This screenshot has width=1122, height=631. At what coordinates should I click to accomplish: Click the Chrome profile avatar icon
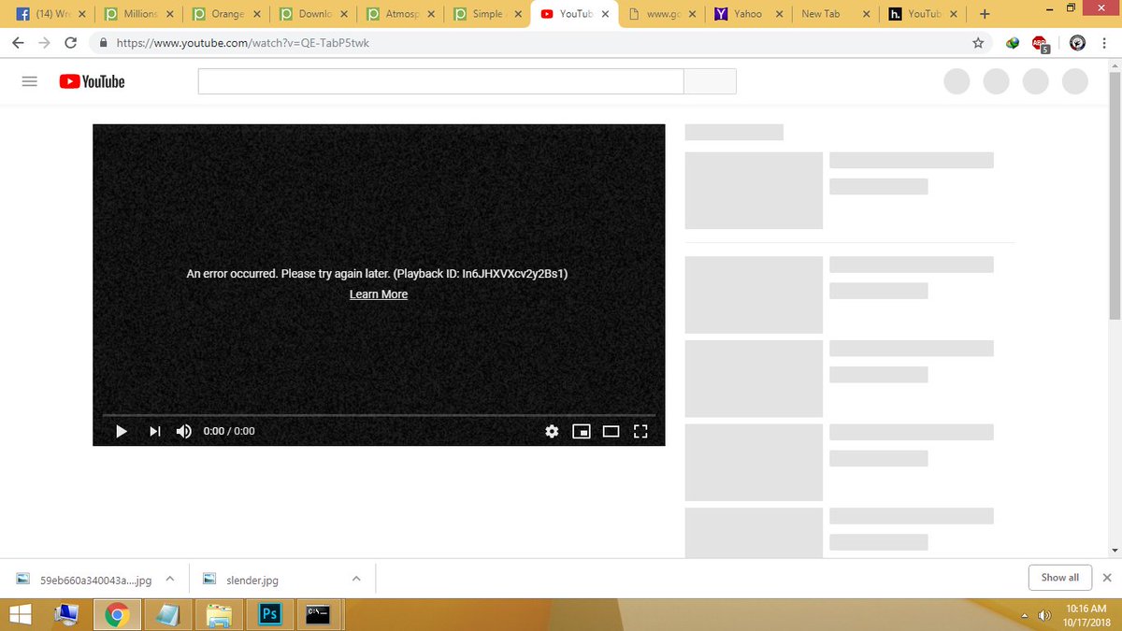(x=1077, y=42)
